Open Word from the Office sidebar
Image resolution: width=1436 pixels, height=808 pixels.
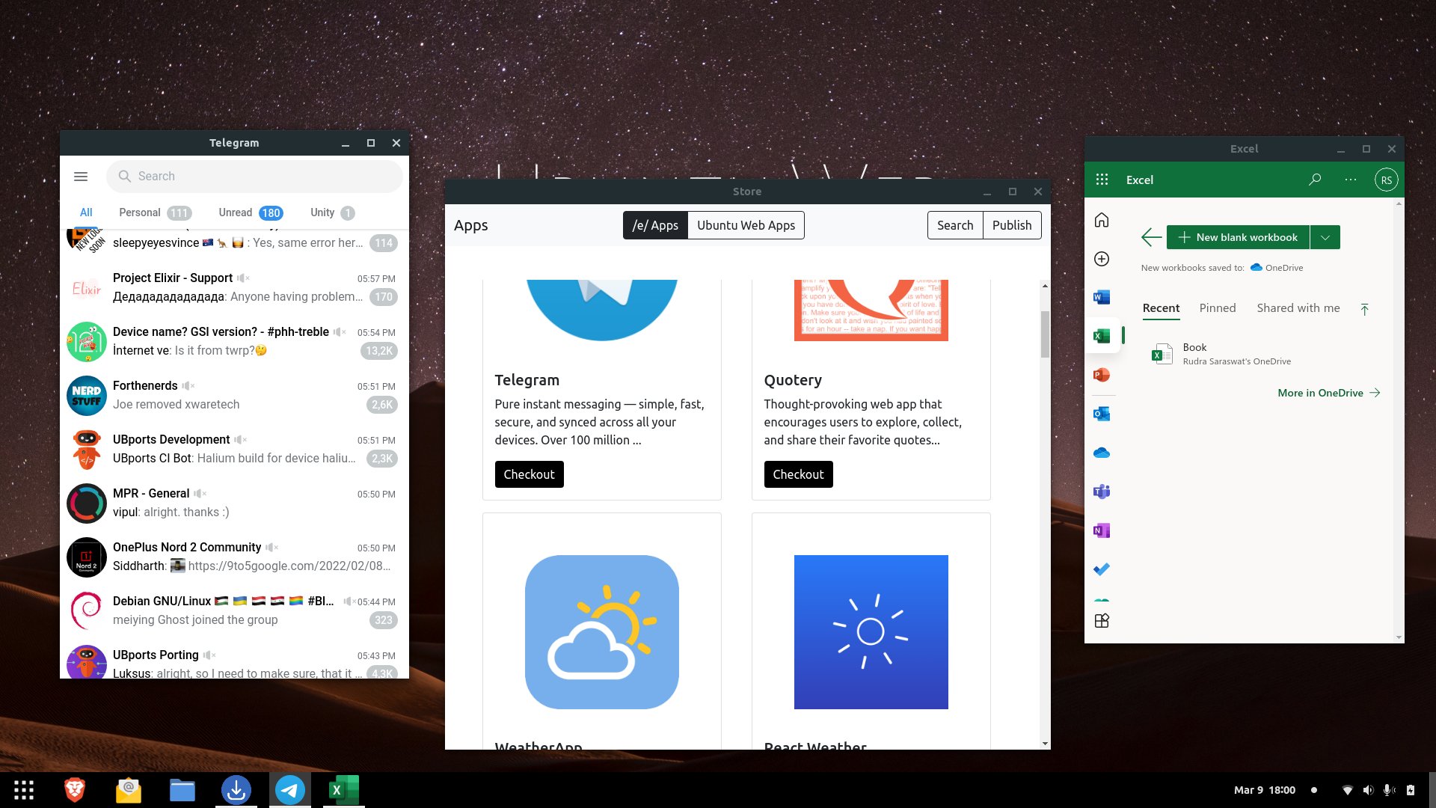click(1102, 298)
